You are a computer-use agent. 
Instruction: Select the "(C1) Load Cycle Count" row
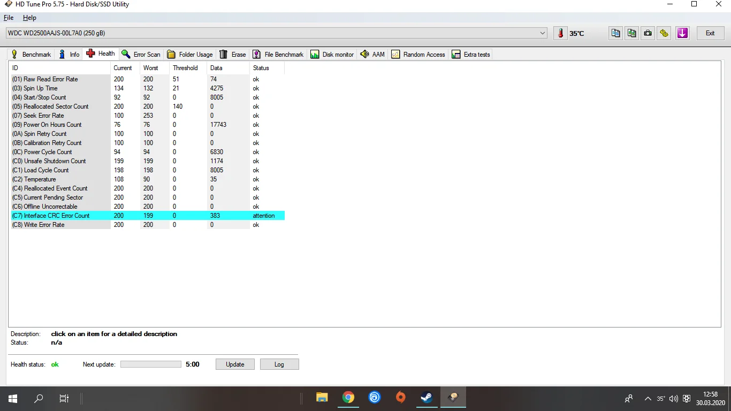(148, 170)
